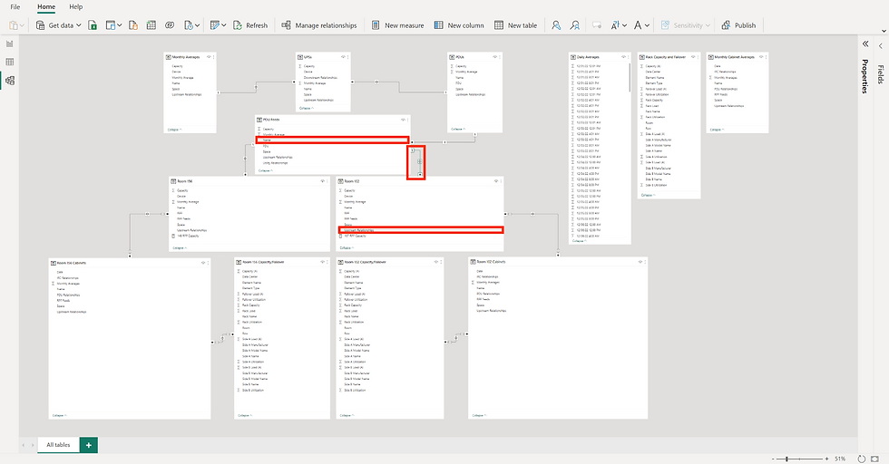Toggle visibility eye on Monthly Cabinet Averages

(x=761, y=57)
